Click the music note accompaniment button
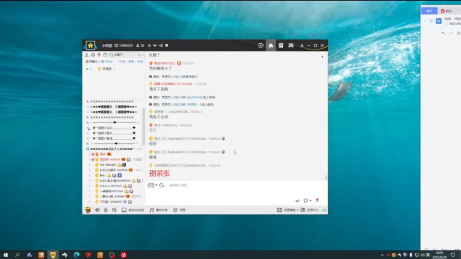 158,210
